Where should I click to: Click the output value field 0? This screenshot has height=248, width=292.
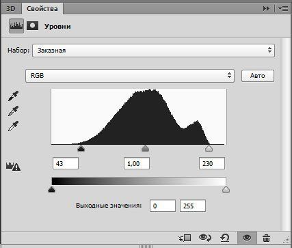click(163, 206)
